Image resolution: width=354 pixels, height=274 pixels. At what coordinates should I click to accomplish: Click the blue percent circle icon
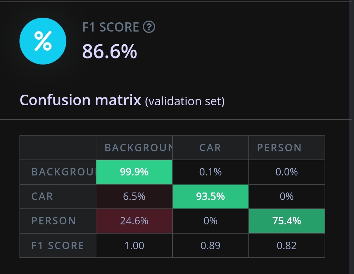click(43, 41)
